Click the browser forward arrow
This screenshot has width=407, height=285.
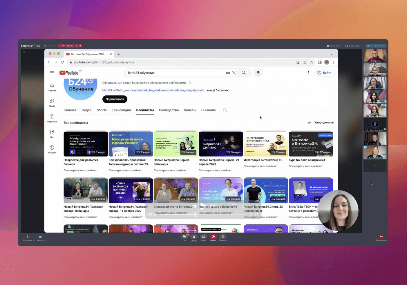click(56, 62)
